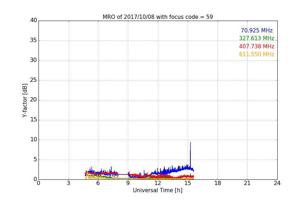Select the blue 70.925 MHz legend label

pos(257,30)
